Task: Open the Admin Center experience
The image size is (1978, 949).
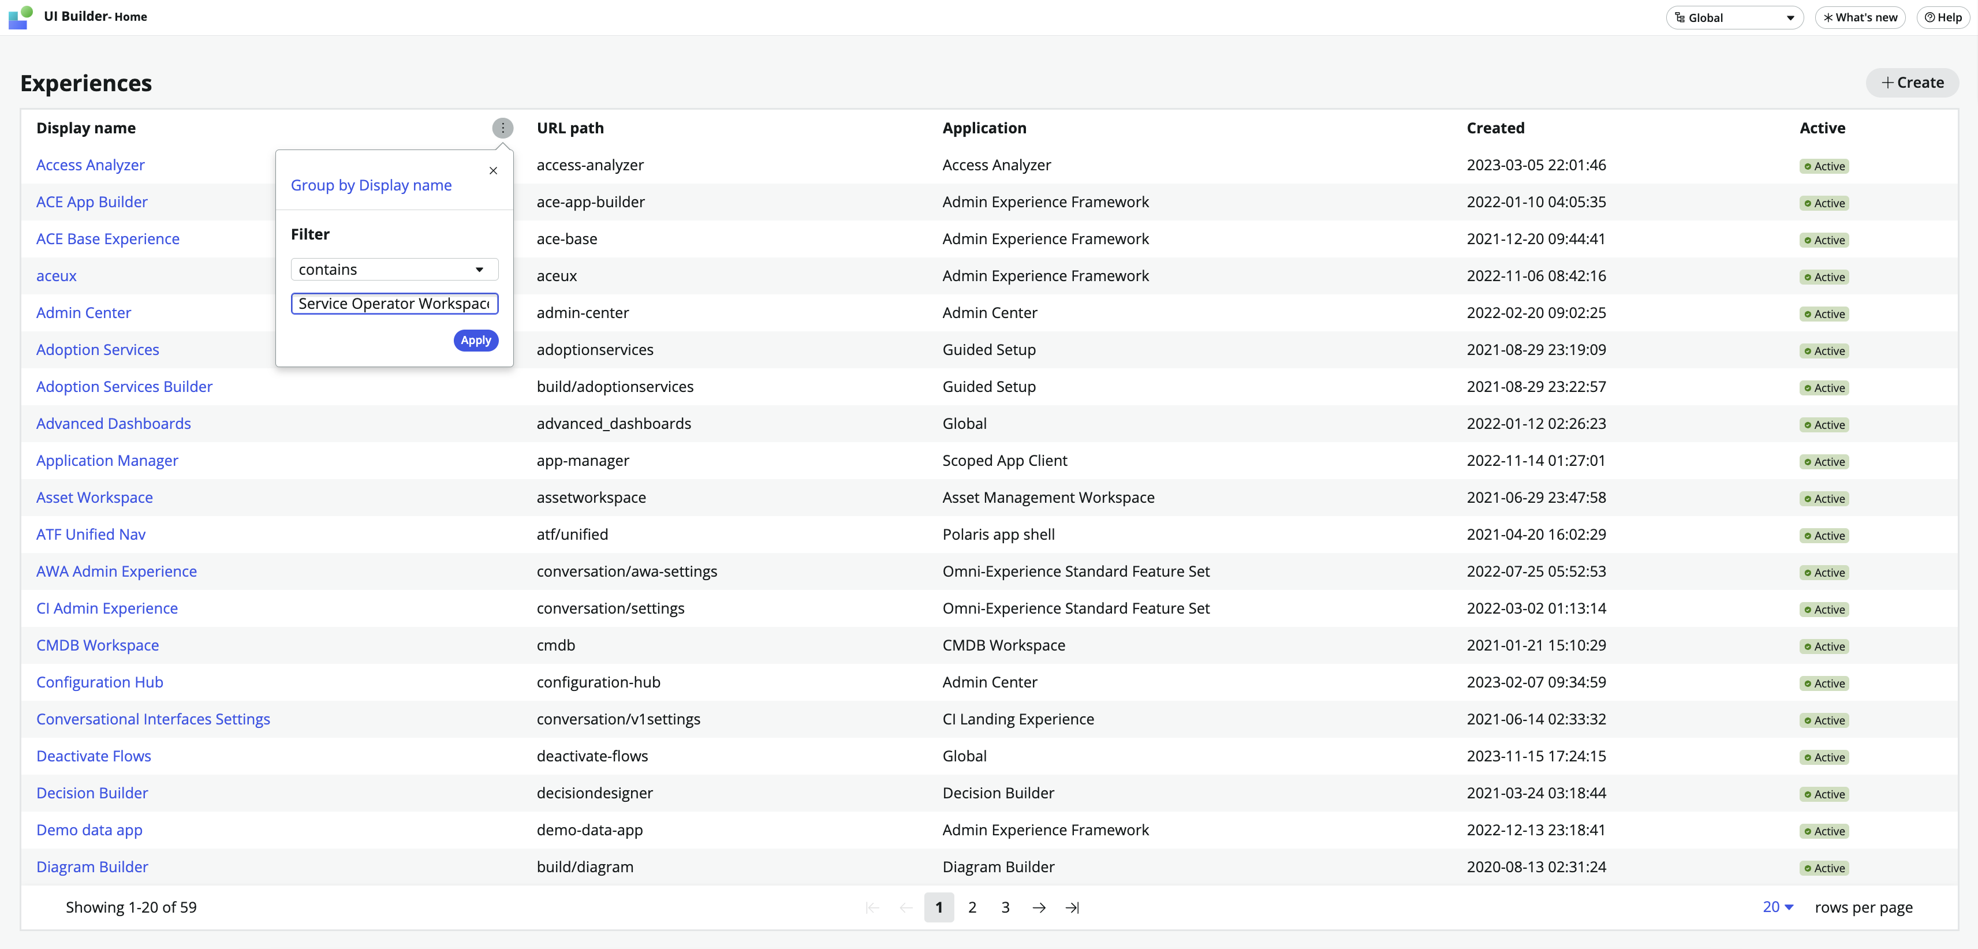Action: (x=84, y=312)
